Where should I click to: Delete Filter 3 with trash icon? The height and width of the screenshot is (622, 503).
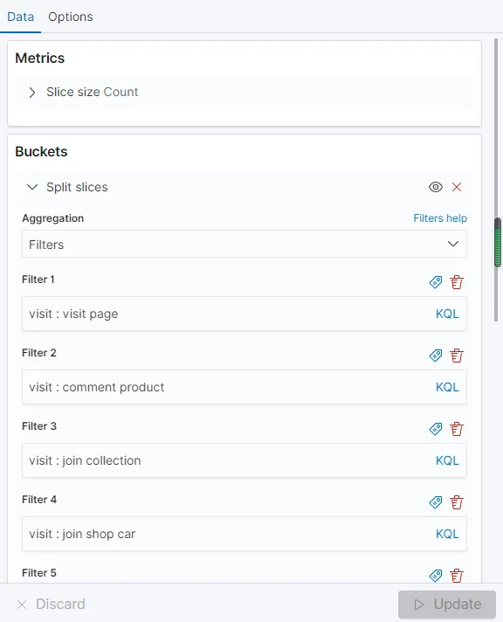click(457, 429)
